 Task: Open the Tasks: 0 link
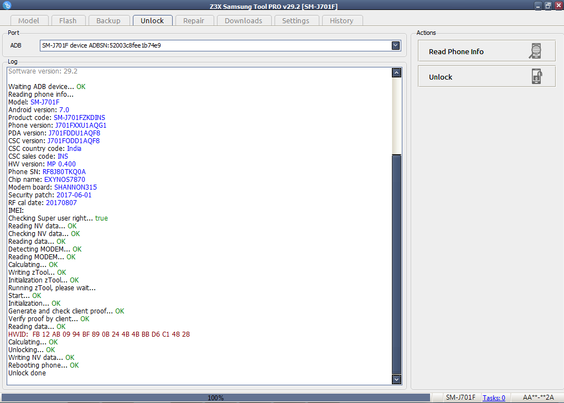(494, 397)
